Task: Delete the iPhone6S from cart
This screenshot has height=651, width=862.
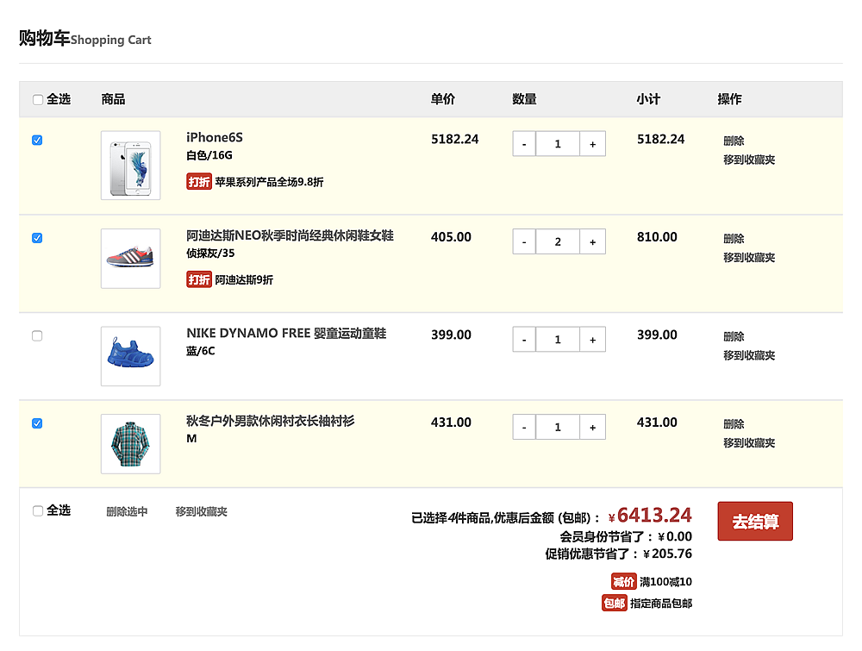Action: click(x=734, y=141)
